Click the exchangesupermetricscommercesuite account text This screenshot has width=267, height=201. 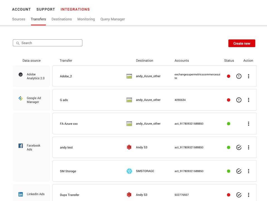coord(197,76)
